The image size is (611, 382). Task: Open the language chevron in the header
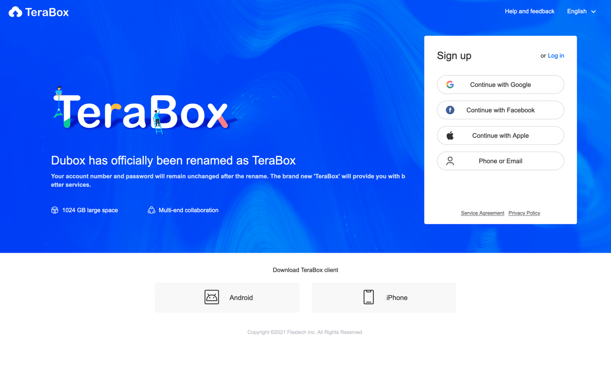[x=593, y=11]
